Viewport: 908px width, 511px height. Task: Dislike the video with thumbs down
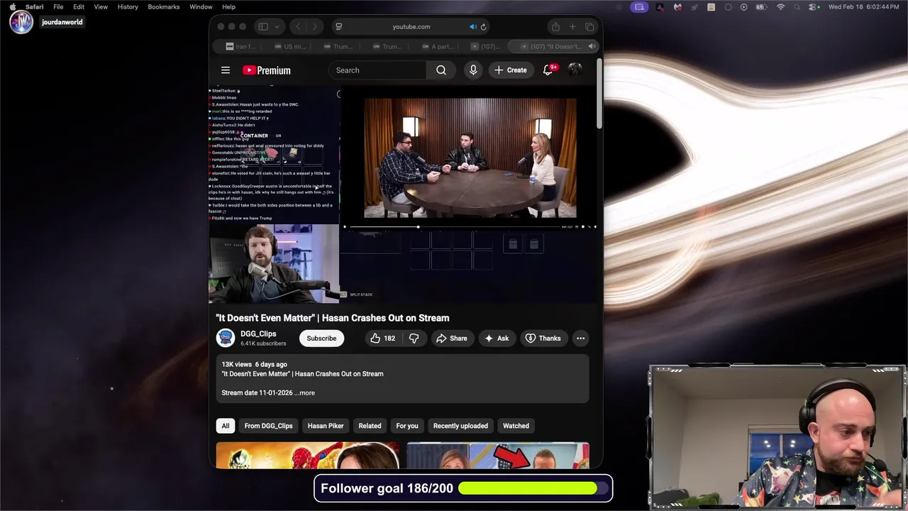coord(414,339)
